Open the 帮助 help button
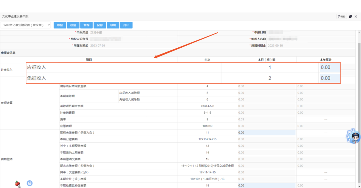Image resolution: width=361 pixels, height=188 pixels. click(x=341, y=17)
